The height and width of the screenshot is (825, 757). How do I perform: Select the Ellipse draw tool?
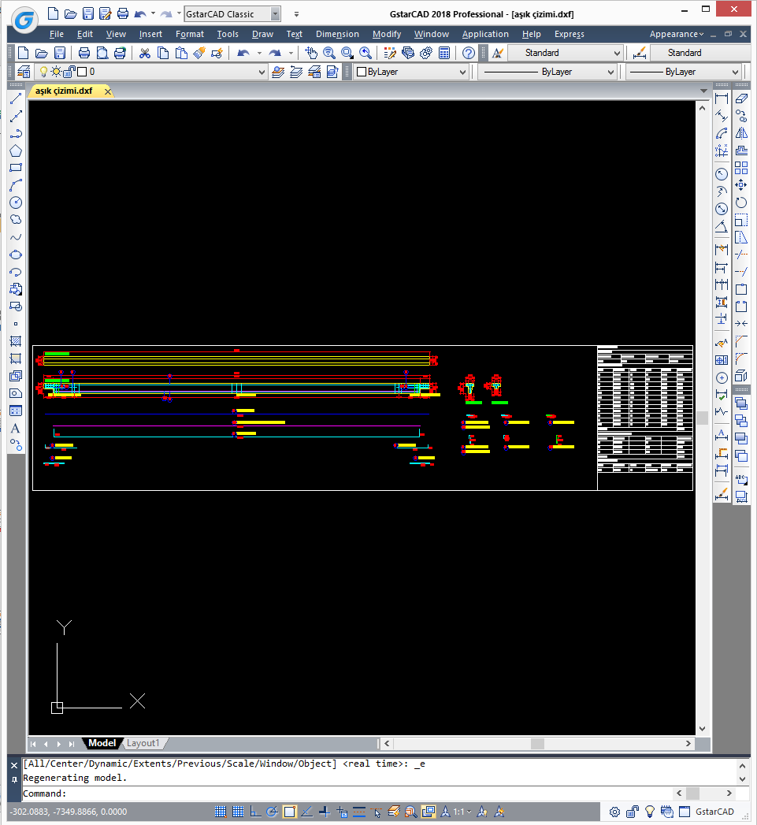(x=16, y=255)
